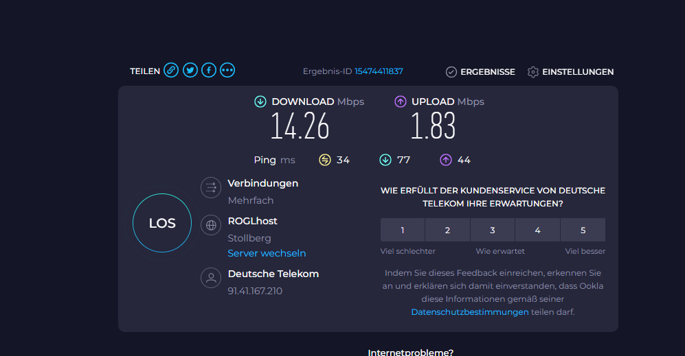The height and width of the screenshot is (356, 685).
Task: Open the Ergebnisse results page
Action: [480, 72]
